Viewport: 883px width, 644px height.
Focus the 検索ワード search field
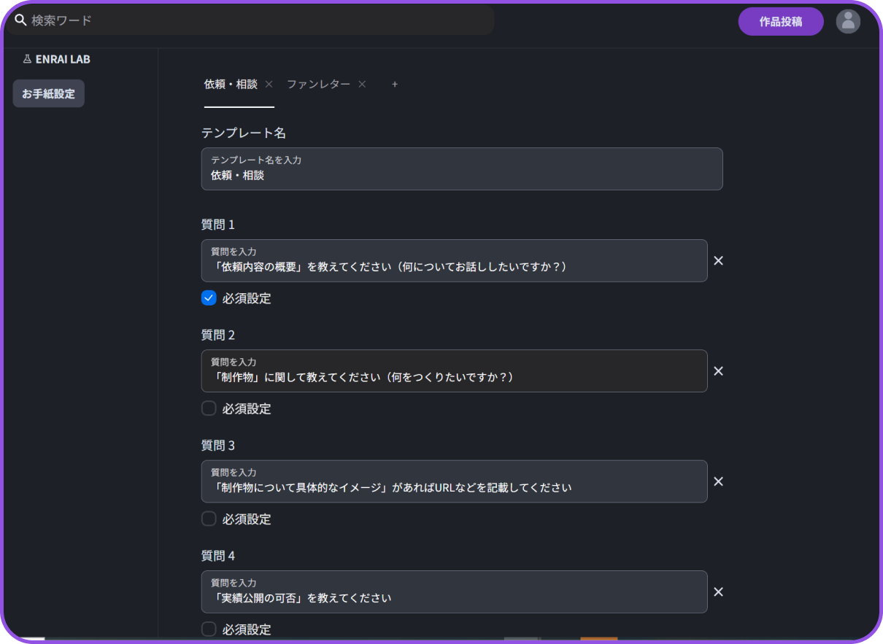(255, 20)
